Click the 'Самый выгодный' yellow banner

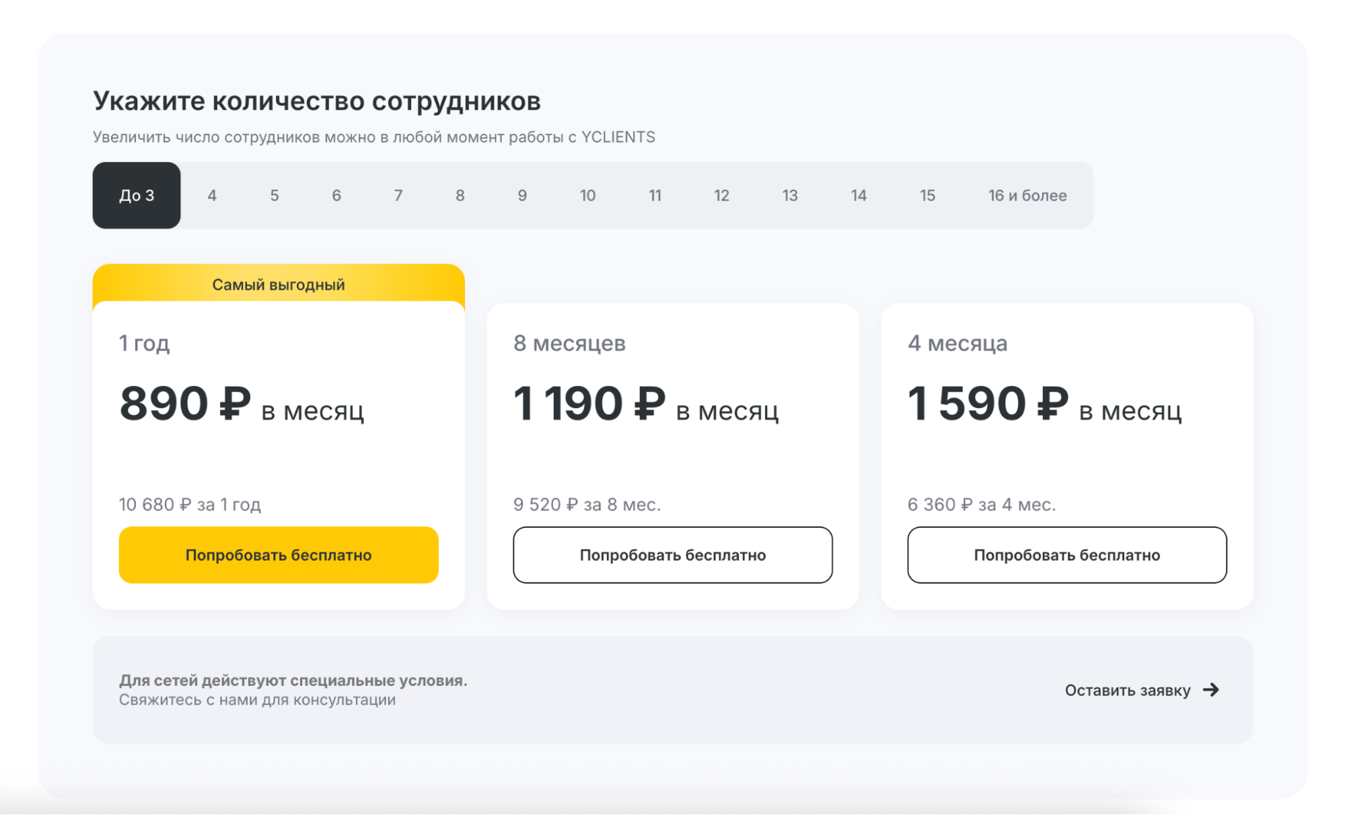pyautogui.click(x=279, y=284)
